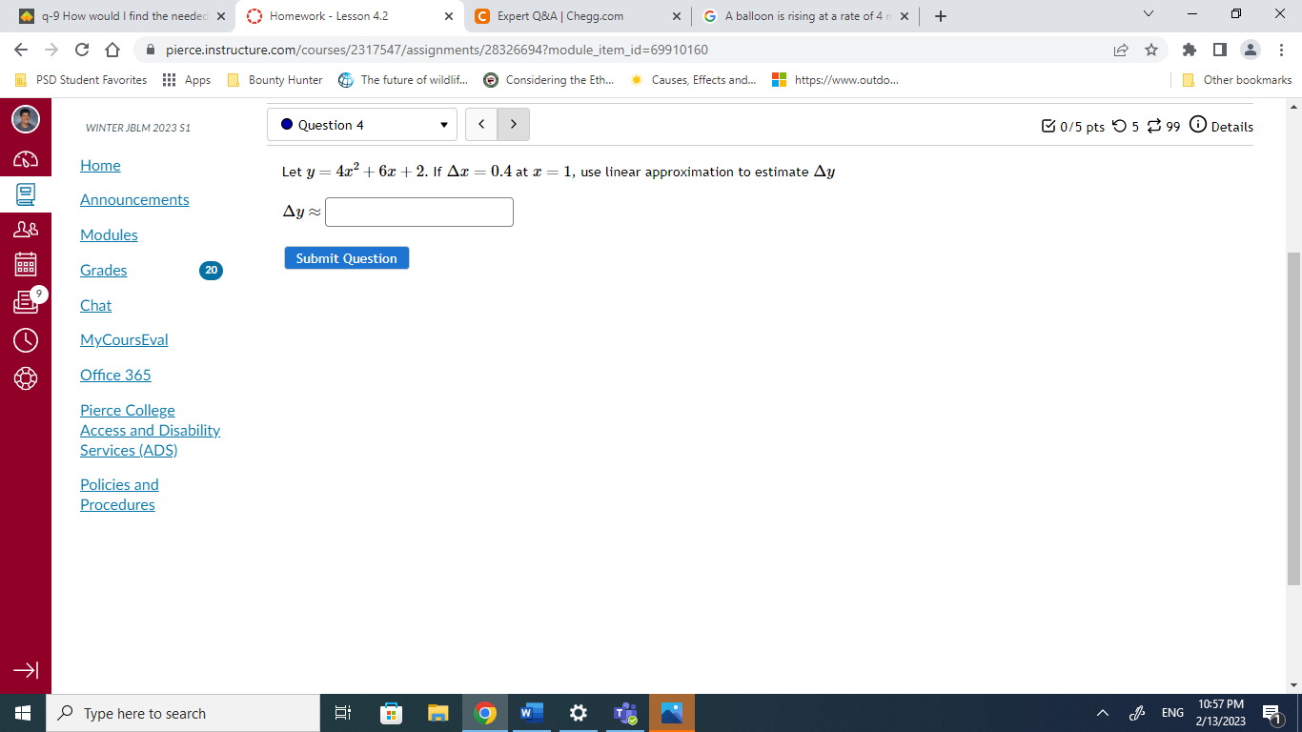1302x732 pixels.
Task: Open the Office 365 link
Action: (115, 375)
